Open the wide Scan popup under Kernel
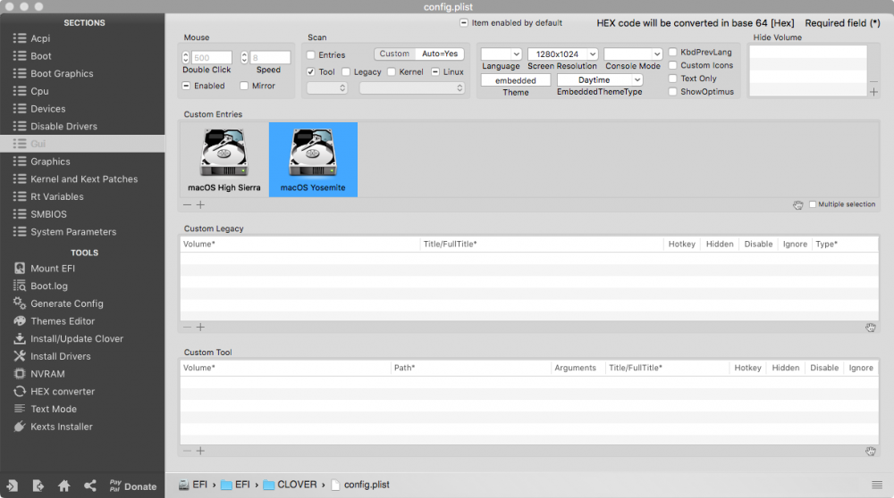 (x=411, y=87)
